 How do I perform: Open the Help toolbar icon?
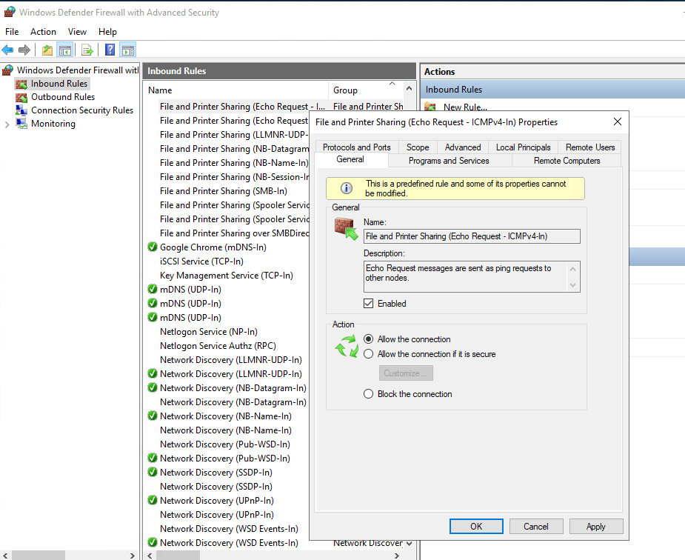pyautogui.click(x=110, y=50)
